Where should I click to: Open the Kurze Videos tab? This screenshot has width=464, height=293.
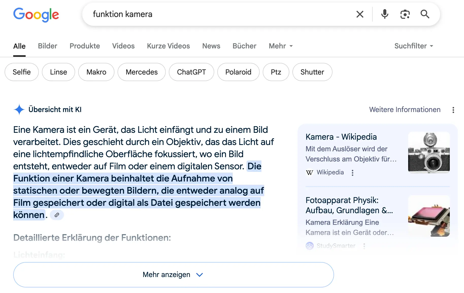(x=168, y=46)
